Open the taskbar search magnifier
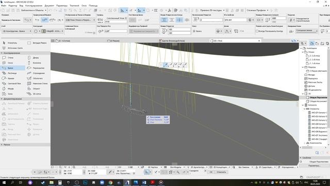 12,182
